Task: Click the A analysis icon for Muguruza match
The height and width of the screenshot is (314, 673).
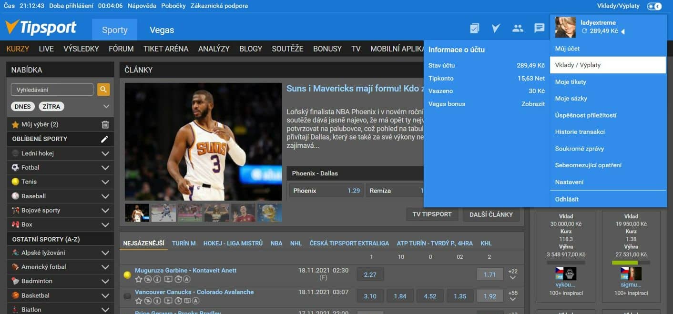Action: pos(187,279)
